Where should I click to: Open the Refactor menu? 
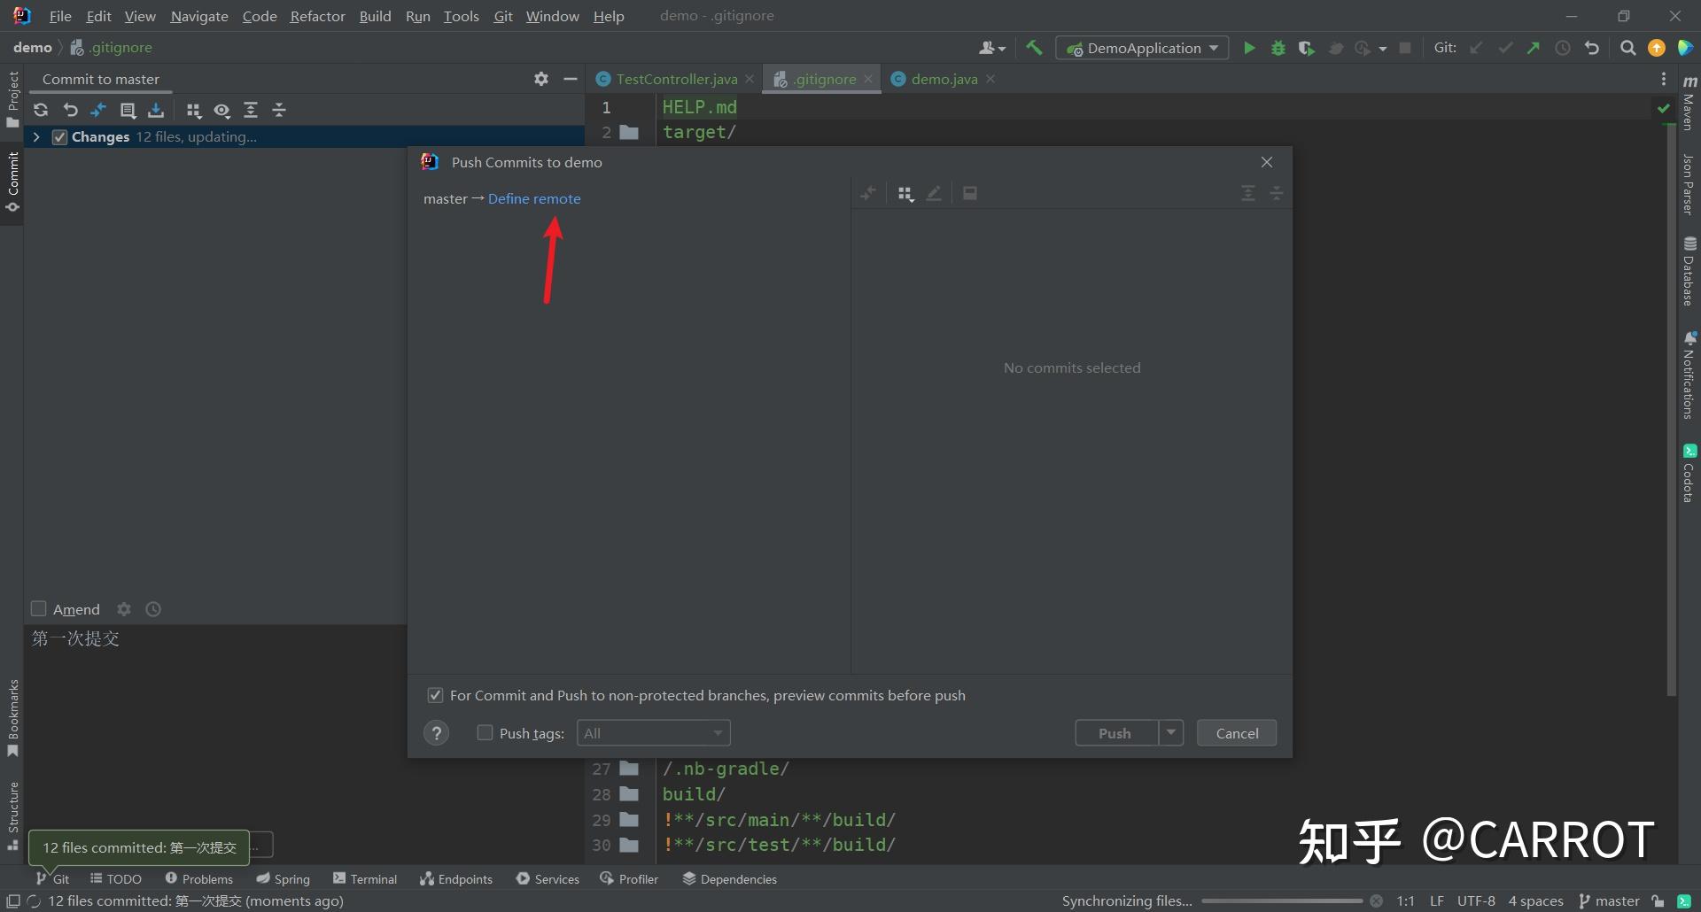click(317, 16)
